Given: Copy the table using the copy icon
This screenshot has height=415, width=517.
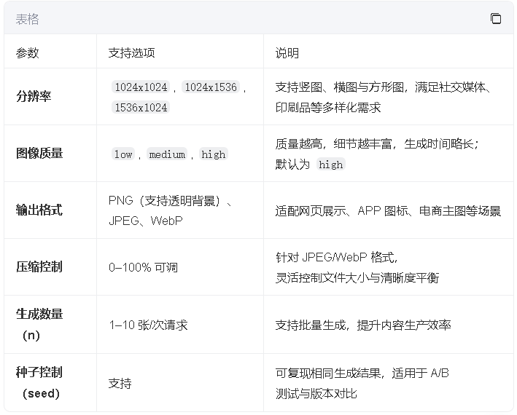Looking at the screenshot, I should point(496,19).
